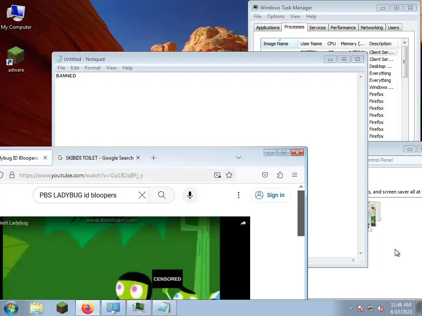Open the Firefox hamburger menu
422x316 pixels.
point(295,175)
